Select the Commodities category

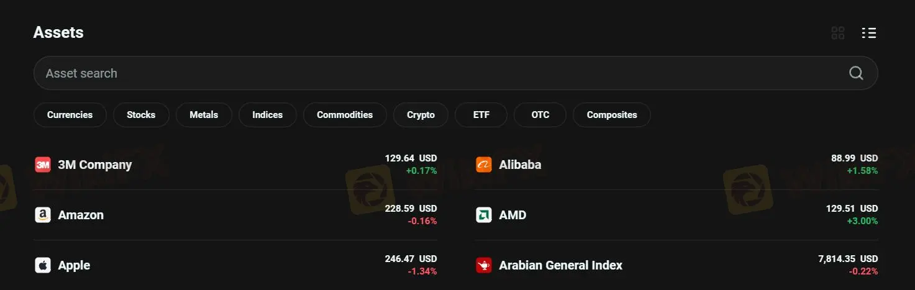tap(345, 115)
